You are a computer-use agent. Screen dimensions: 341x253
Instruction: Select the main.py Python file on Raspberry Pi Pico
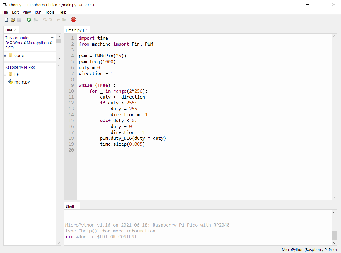(21, 82)
